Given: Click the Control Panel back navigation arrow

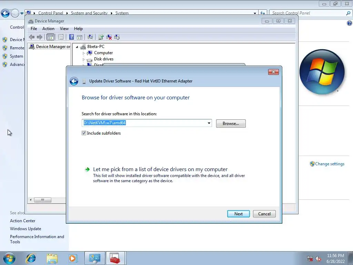Looking at the screenshot, I should point(6,13).
